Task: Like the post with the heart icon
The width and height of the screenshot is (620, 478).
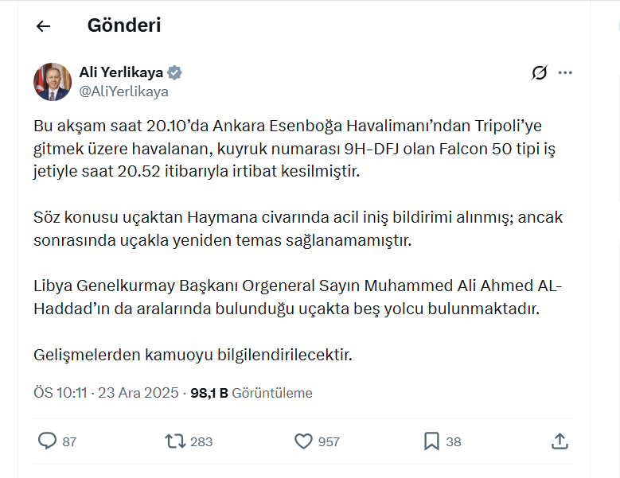Action: pos(303,441)
